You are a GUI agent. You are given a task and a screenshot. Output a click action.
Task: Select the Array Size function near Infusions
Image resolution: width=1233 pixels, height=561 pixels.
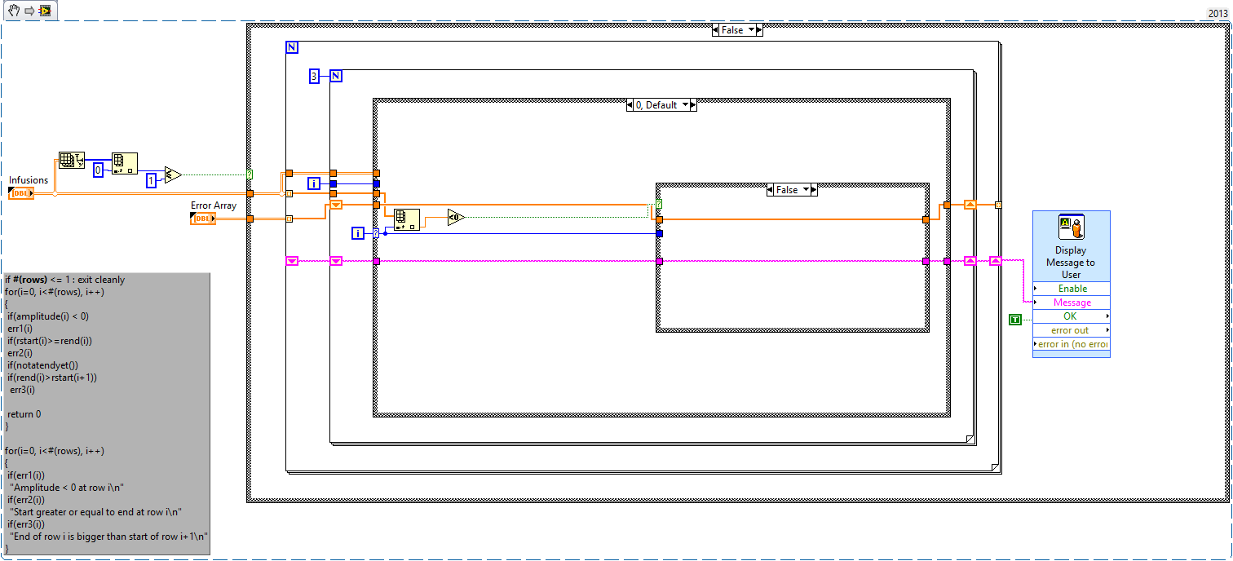click(x=72, y=160)
